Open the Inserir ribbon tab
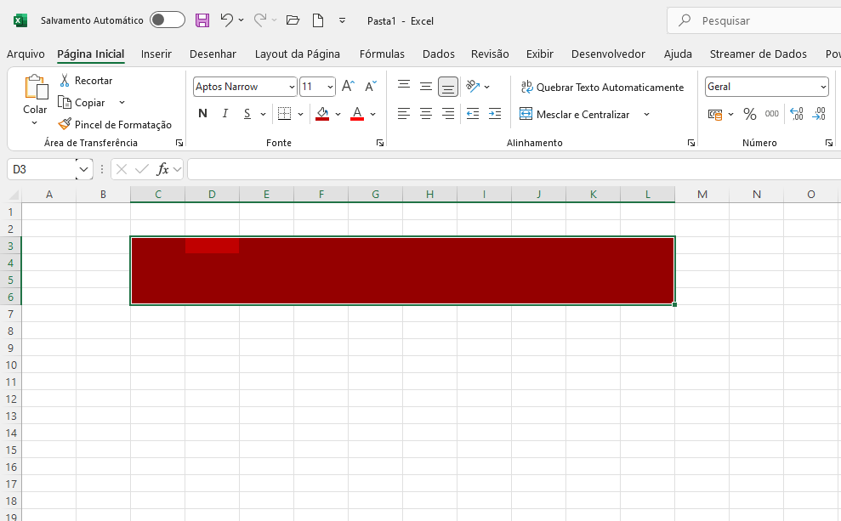 [156, 54]
